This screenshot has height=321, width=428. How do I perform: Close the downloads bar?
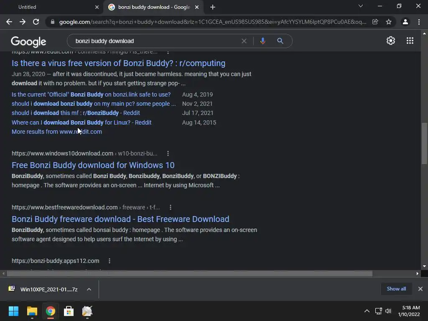[420, 289]
